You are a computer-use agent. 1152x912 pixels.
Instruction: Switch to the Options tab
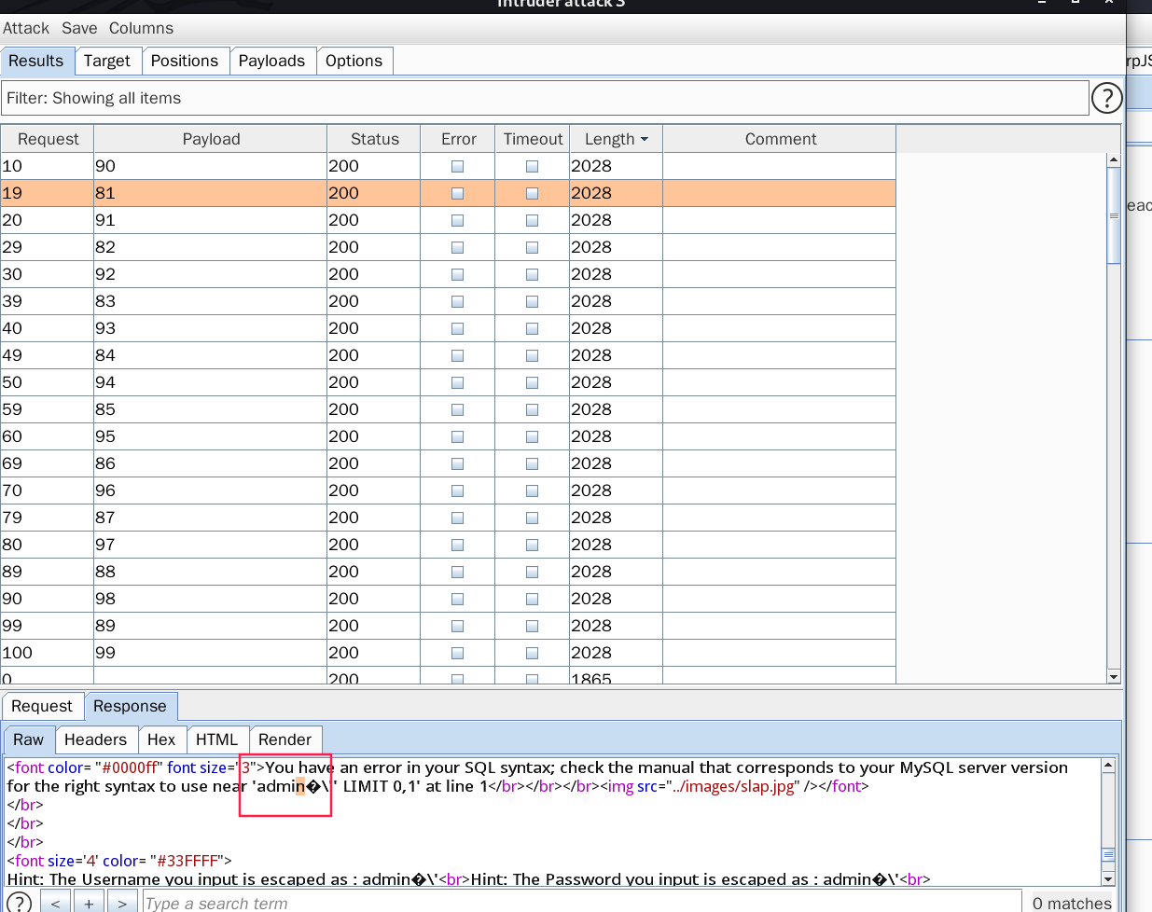(354, 61)
